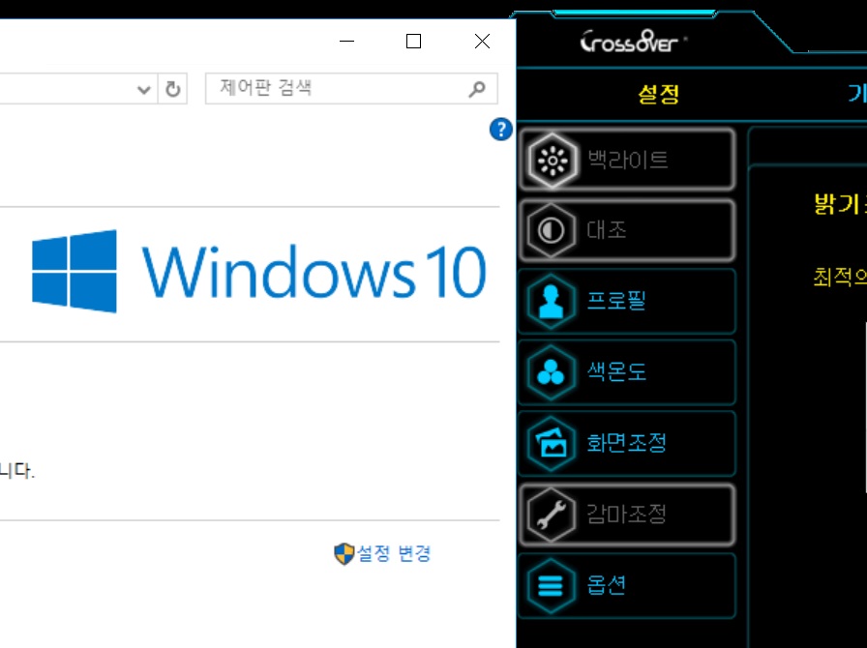The height and width of the screenshot is (648, 867).
Task: Focus the 제어판 검색 search field
Action: coord(339,89)
